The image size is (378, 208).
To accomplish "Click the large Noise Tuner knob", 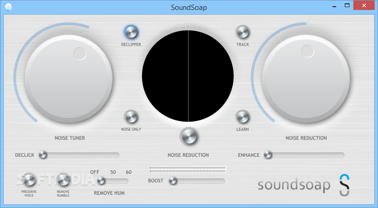I will pyautogui.click(x=69, y=78).
